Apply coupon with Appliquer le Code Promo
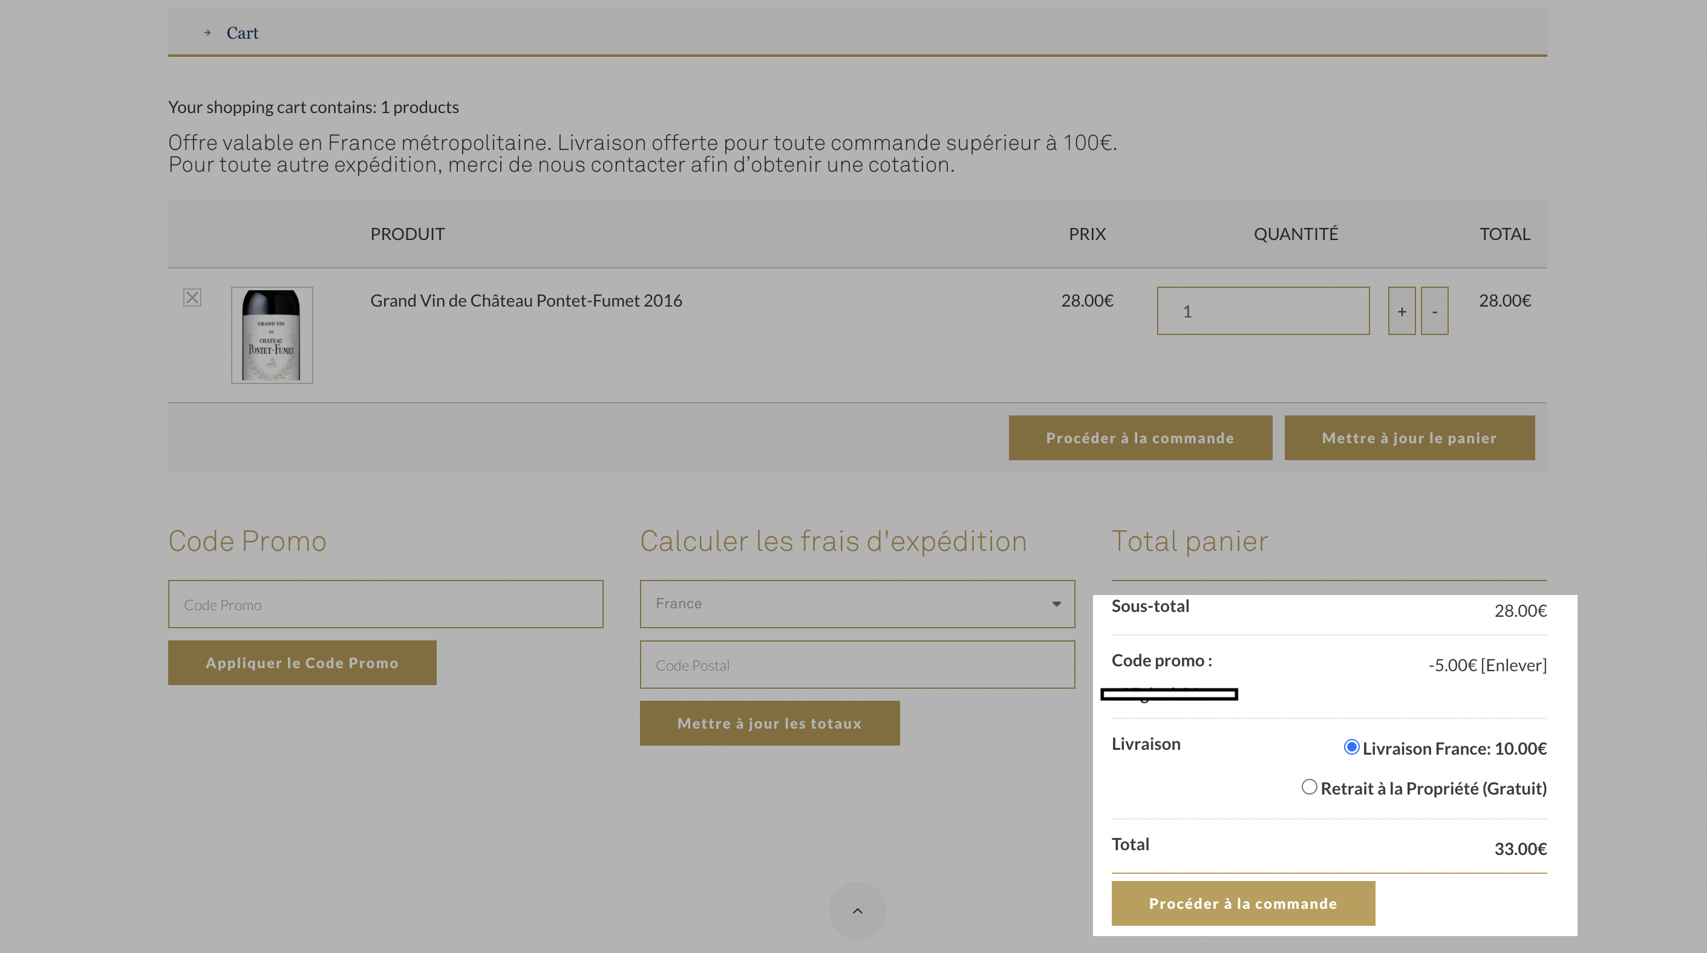 click(x=302, y=662)
